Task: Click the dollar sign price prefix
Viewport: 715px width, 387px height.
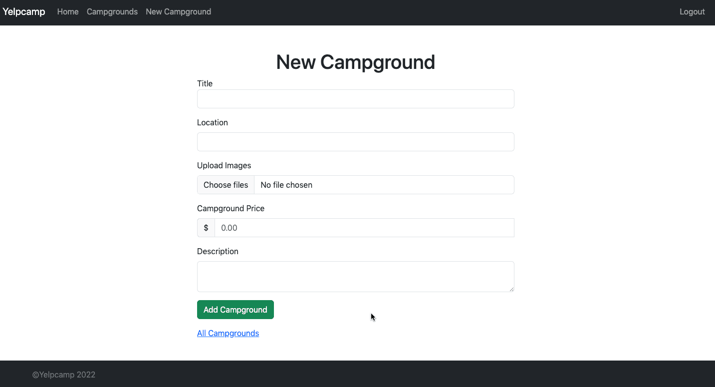Action: coord(206,228)
